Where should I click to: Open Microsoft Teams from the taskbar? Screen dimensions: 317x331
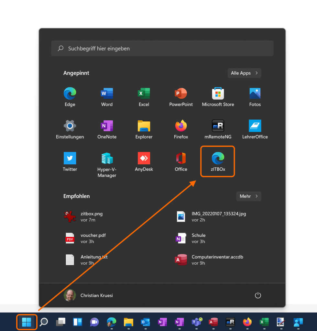click(x=196, y=322)
